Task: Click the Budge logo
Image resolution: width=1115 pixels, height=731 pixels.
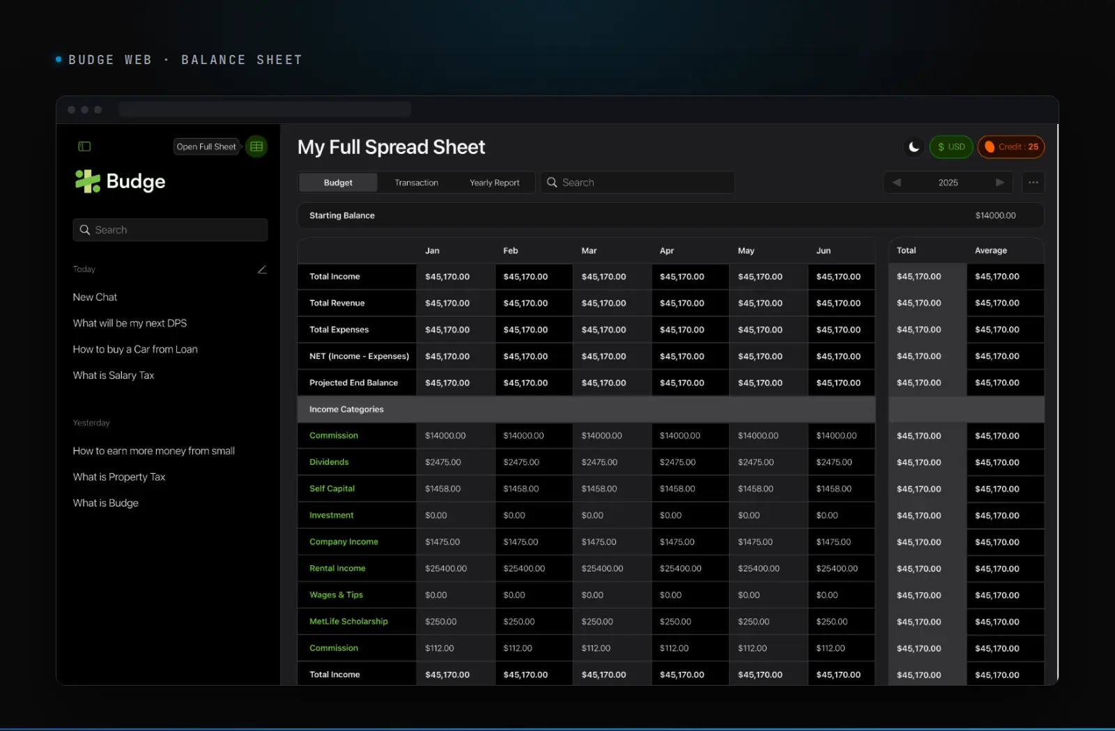Action: (x=120, y=181)
